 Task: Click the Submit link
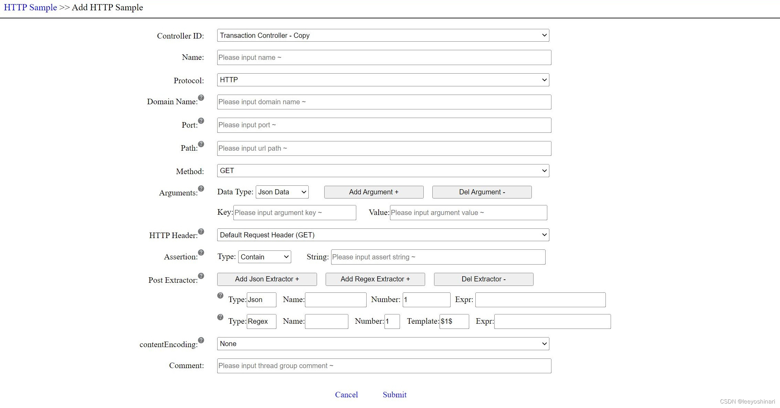pos(394,395)
